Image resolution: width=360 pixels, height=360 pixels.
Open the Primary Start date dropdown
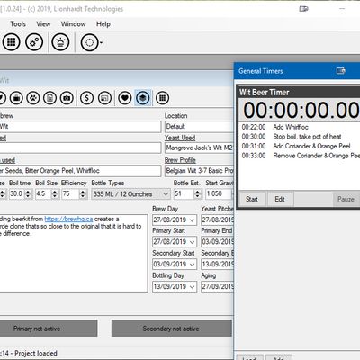[x=193, y=242]
